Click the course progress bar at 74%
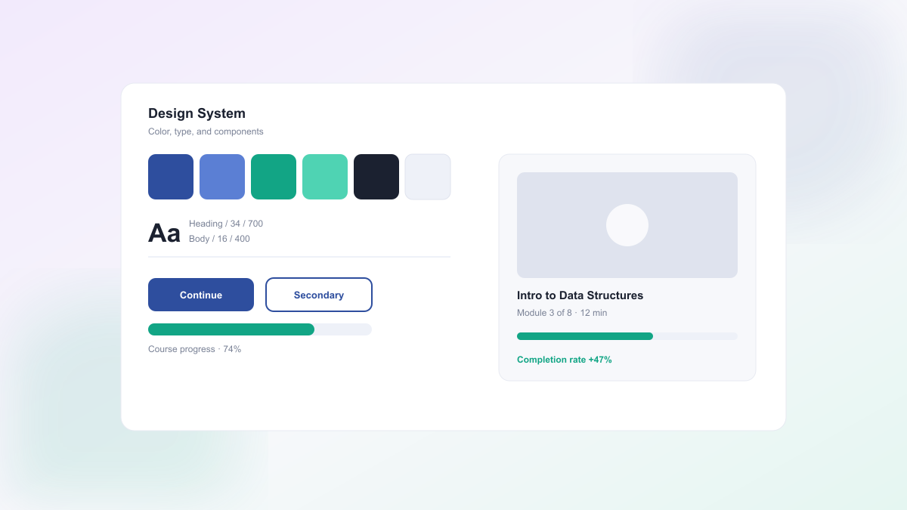This screenshot has height=510, width=907. (x=260, y=329)
